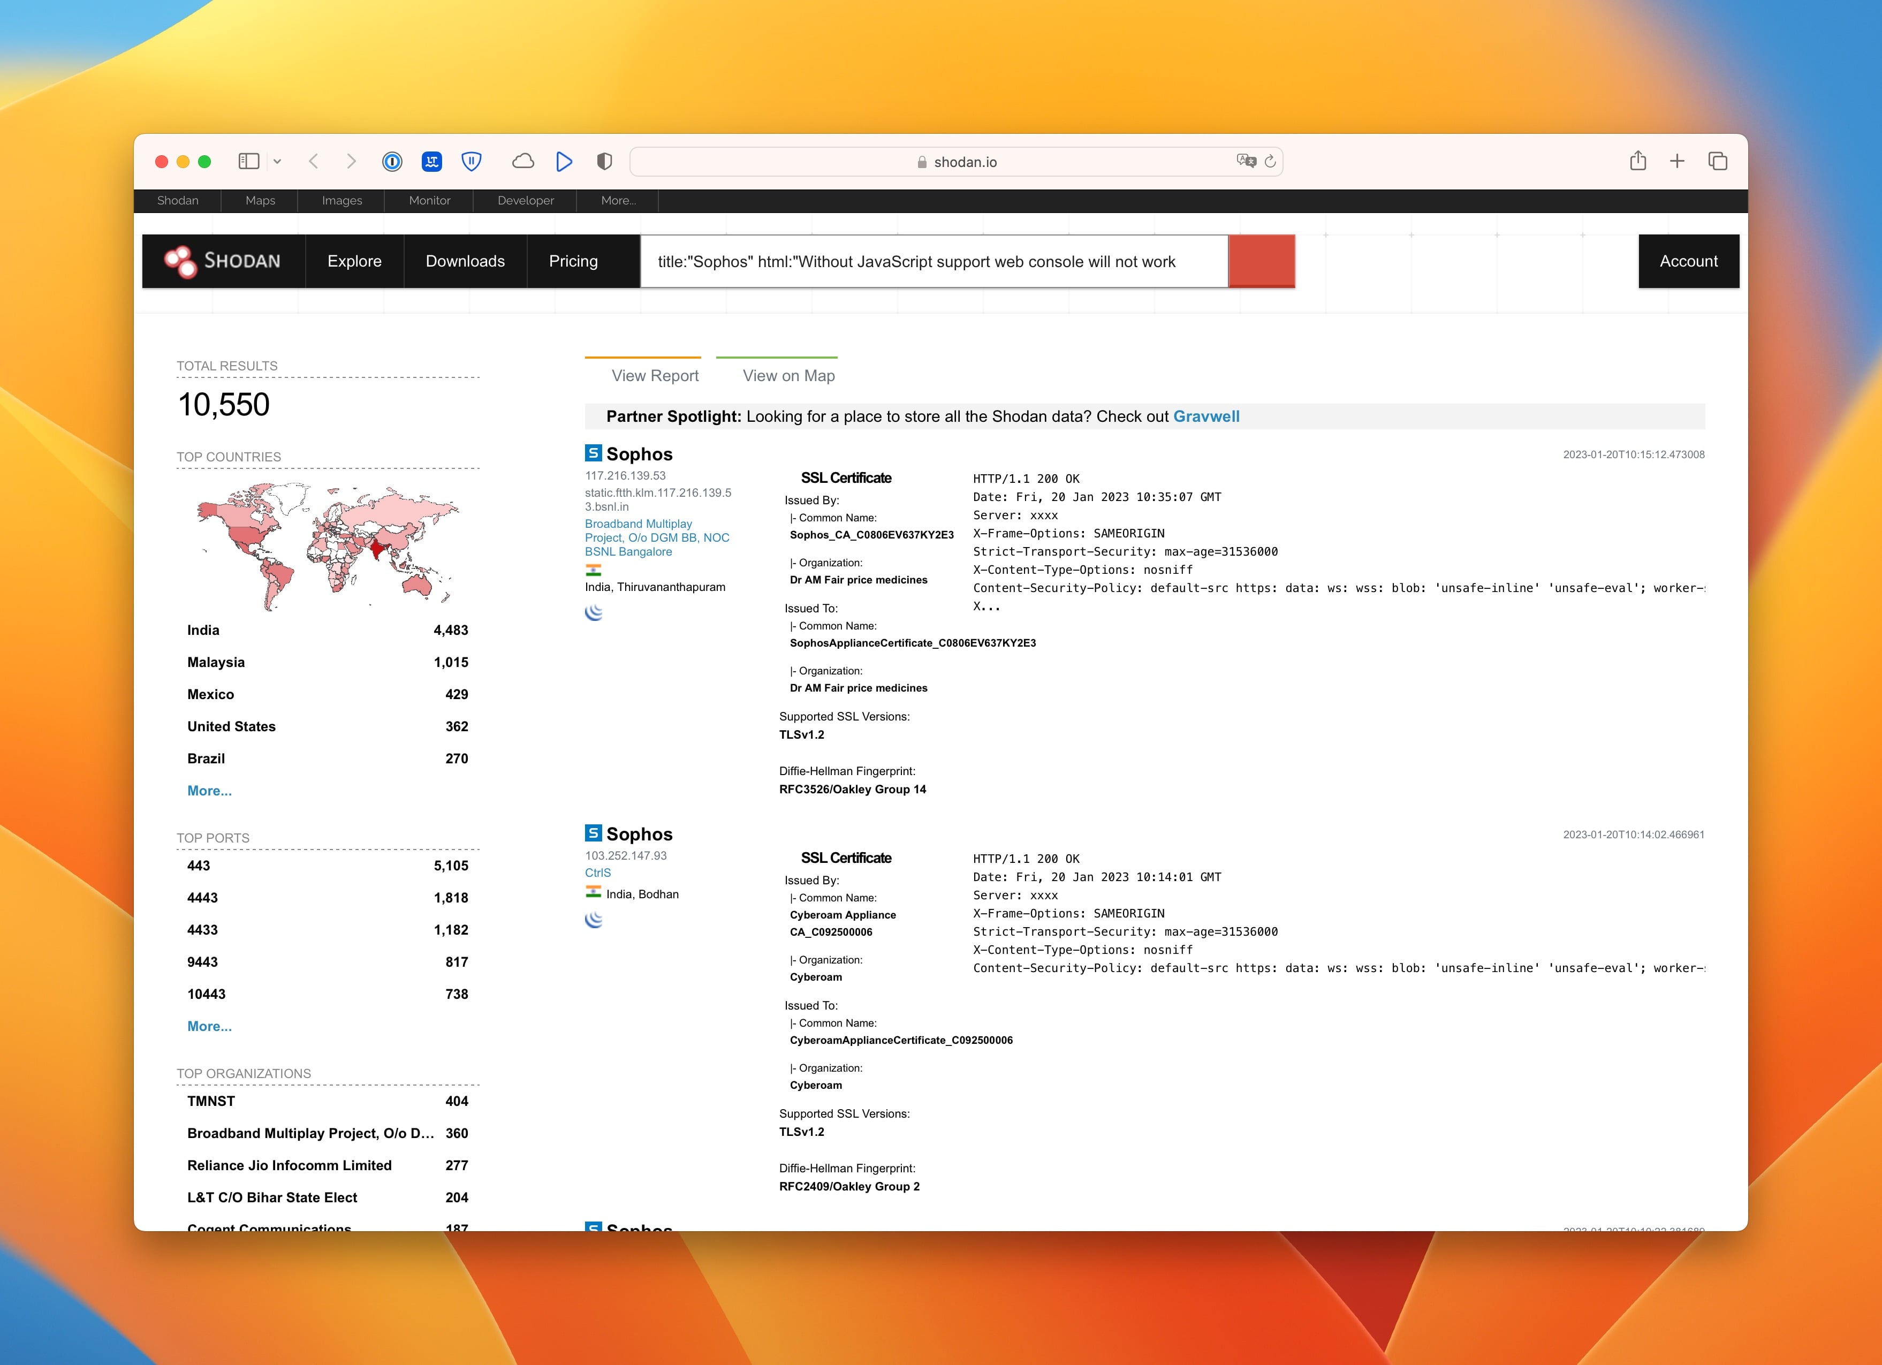Click the Bitwarden shield extension icon

pyautogui.click(x=472, y=162)
